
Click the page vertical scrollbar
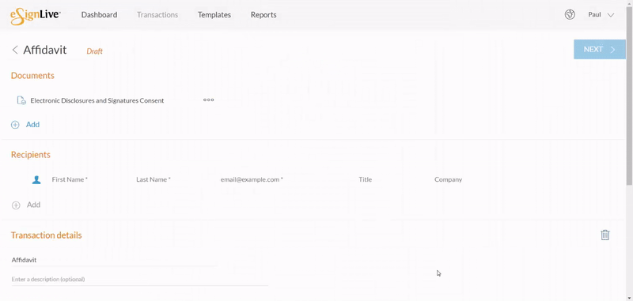point(629,96)
